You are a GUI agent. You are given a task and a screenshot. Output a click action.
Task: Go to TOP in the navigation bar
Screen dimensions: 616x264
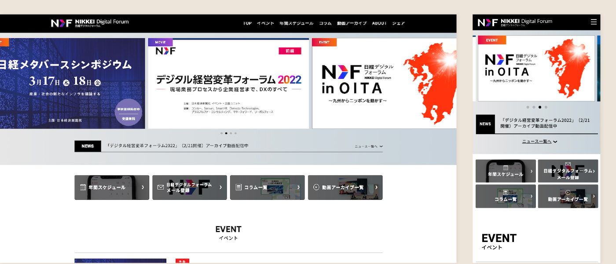(x=248, y=23)
